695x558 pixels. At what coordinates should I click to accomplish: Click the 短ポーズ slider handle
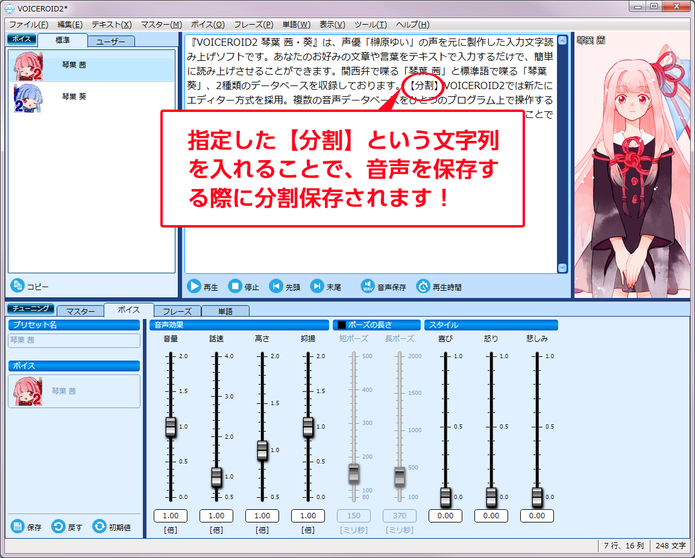[354, 474]
